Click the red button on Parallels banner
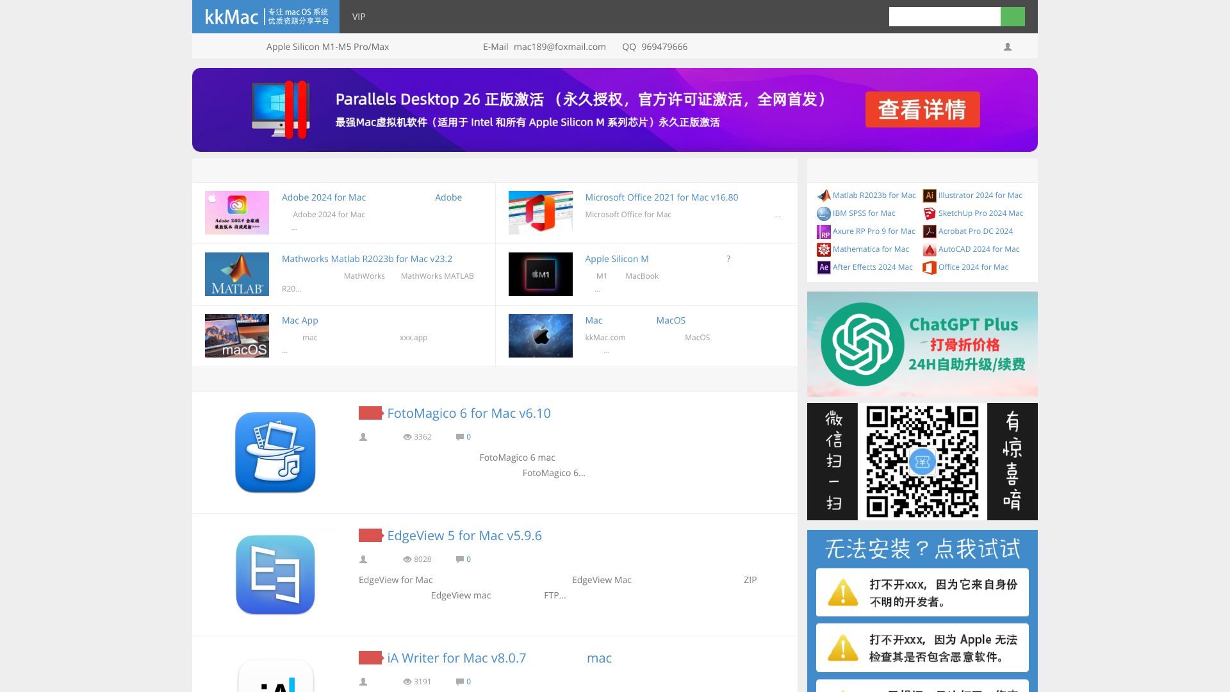Image resolution: width=1230 pixels, height=692 pixels. (922, 110)
